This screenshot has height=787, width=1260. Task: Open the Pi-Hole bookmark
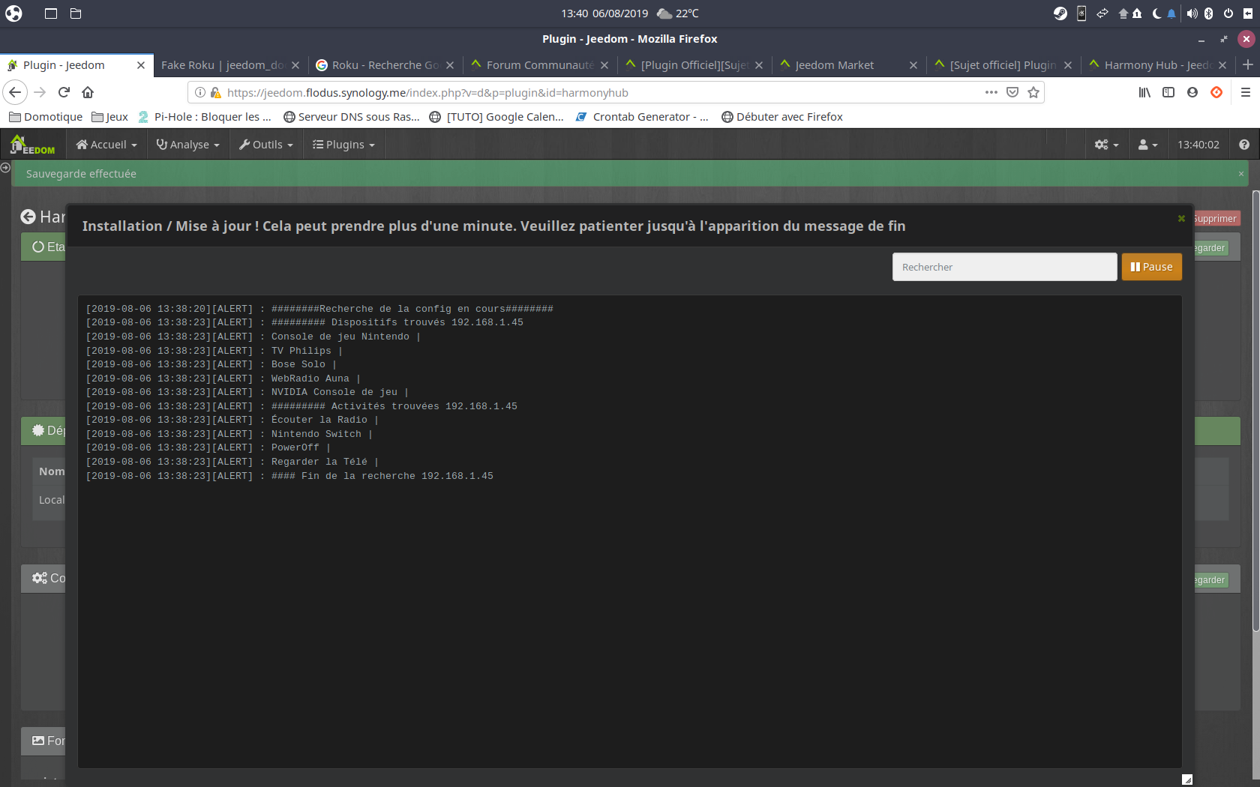tap(205, 117)
